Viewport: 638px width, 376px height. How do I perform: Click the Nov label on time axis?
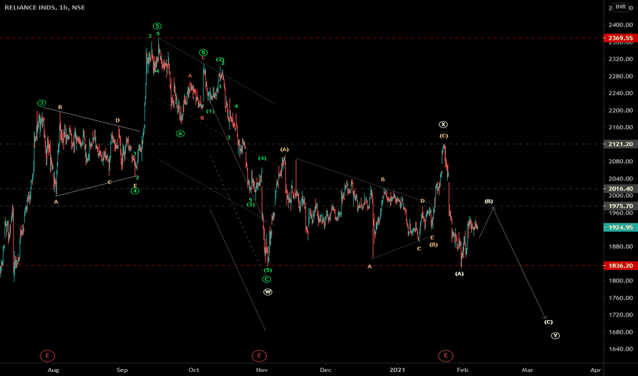261,370
